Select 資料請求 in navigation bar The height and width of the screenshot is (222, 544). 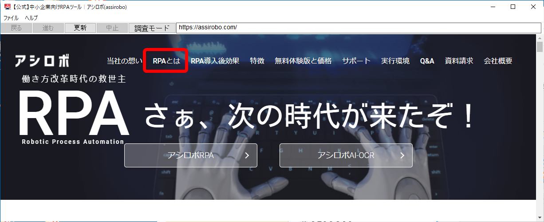tap(459, 61)
